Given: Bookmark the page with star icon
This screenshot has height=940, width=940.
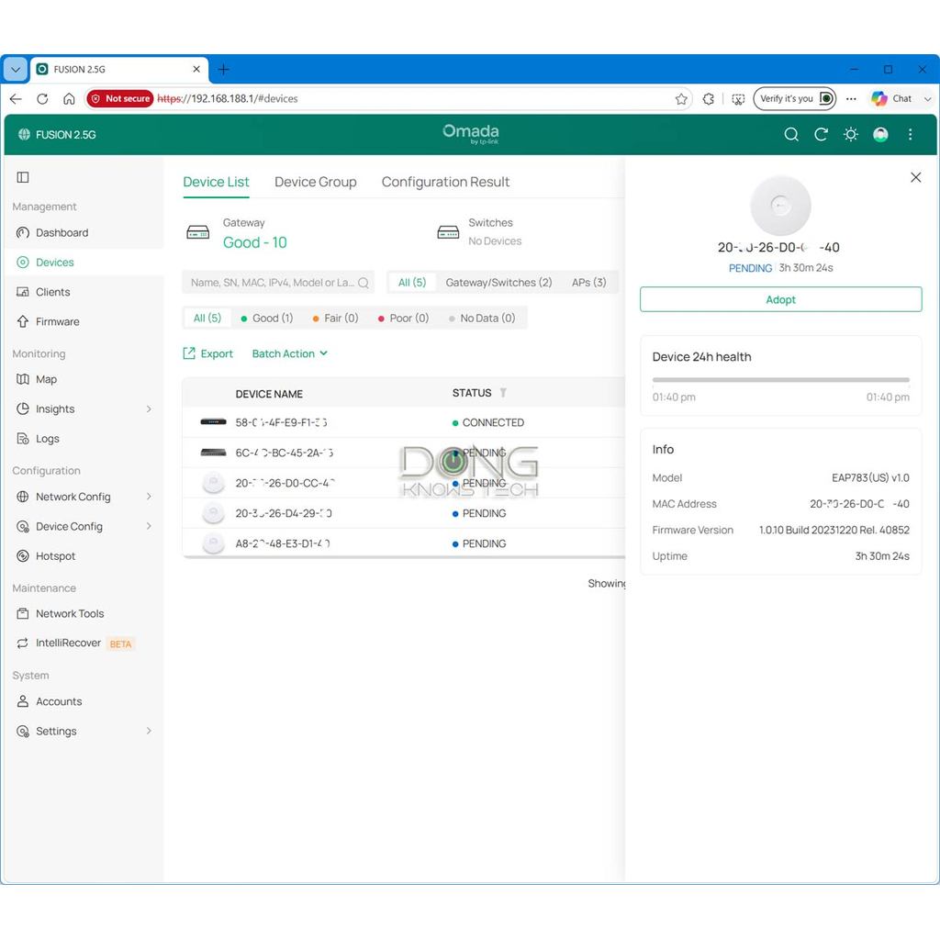Looking at the screenshot, I should [x=681, y=99].
